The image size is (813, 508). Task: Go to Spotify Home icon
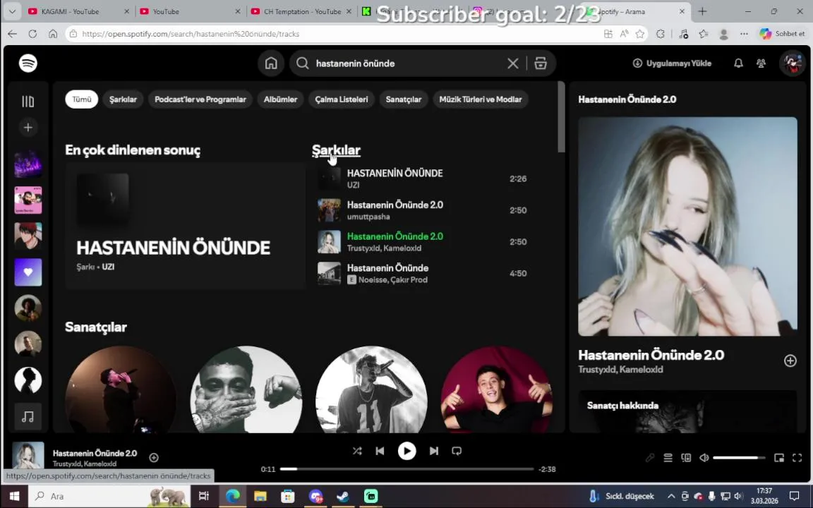[271, 64]
